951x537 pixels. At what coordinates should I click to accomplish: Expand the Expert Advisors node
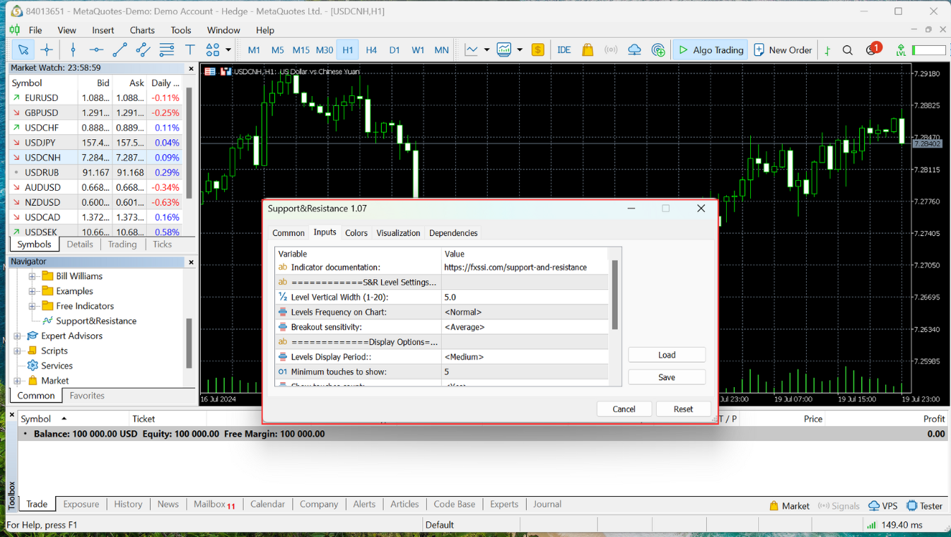pyautogui.click(x=18, y=336)
